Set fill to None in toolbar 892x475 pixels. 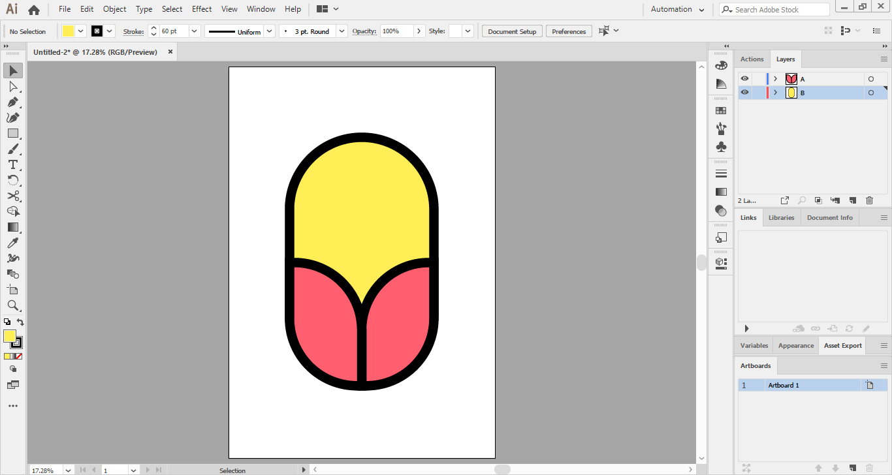coord(19,356)
